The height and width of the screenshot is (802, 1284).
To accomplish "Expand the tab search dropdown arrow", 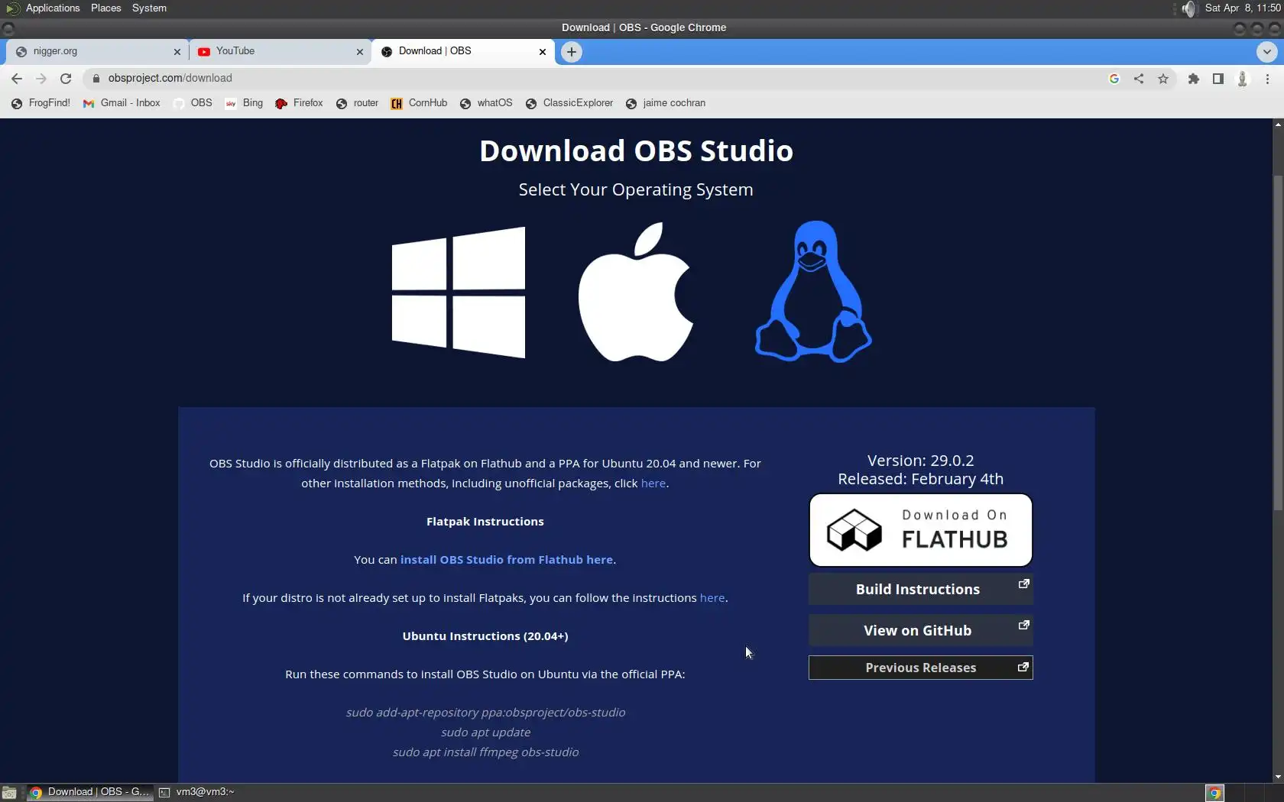I will coord(1266,52).
